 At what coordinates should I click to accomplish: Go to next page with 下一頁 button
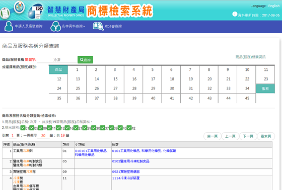pos(248,136)
